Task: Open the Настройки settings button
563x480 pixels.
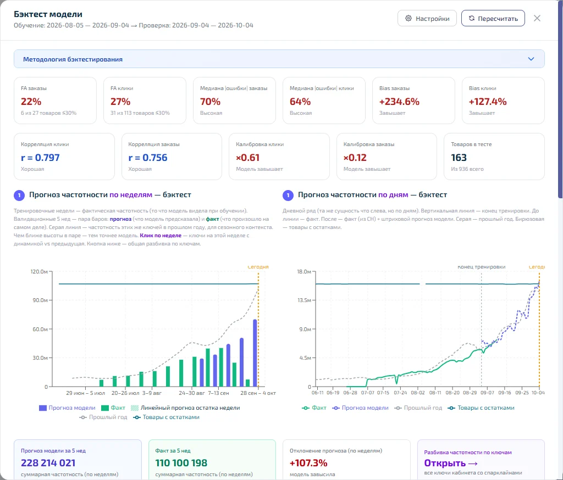Action: coord(427,18)
